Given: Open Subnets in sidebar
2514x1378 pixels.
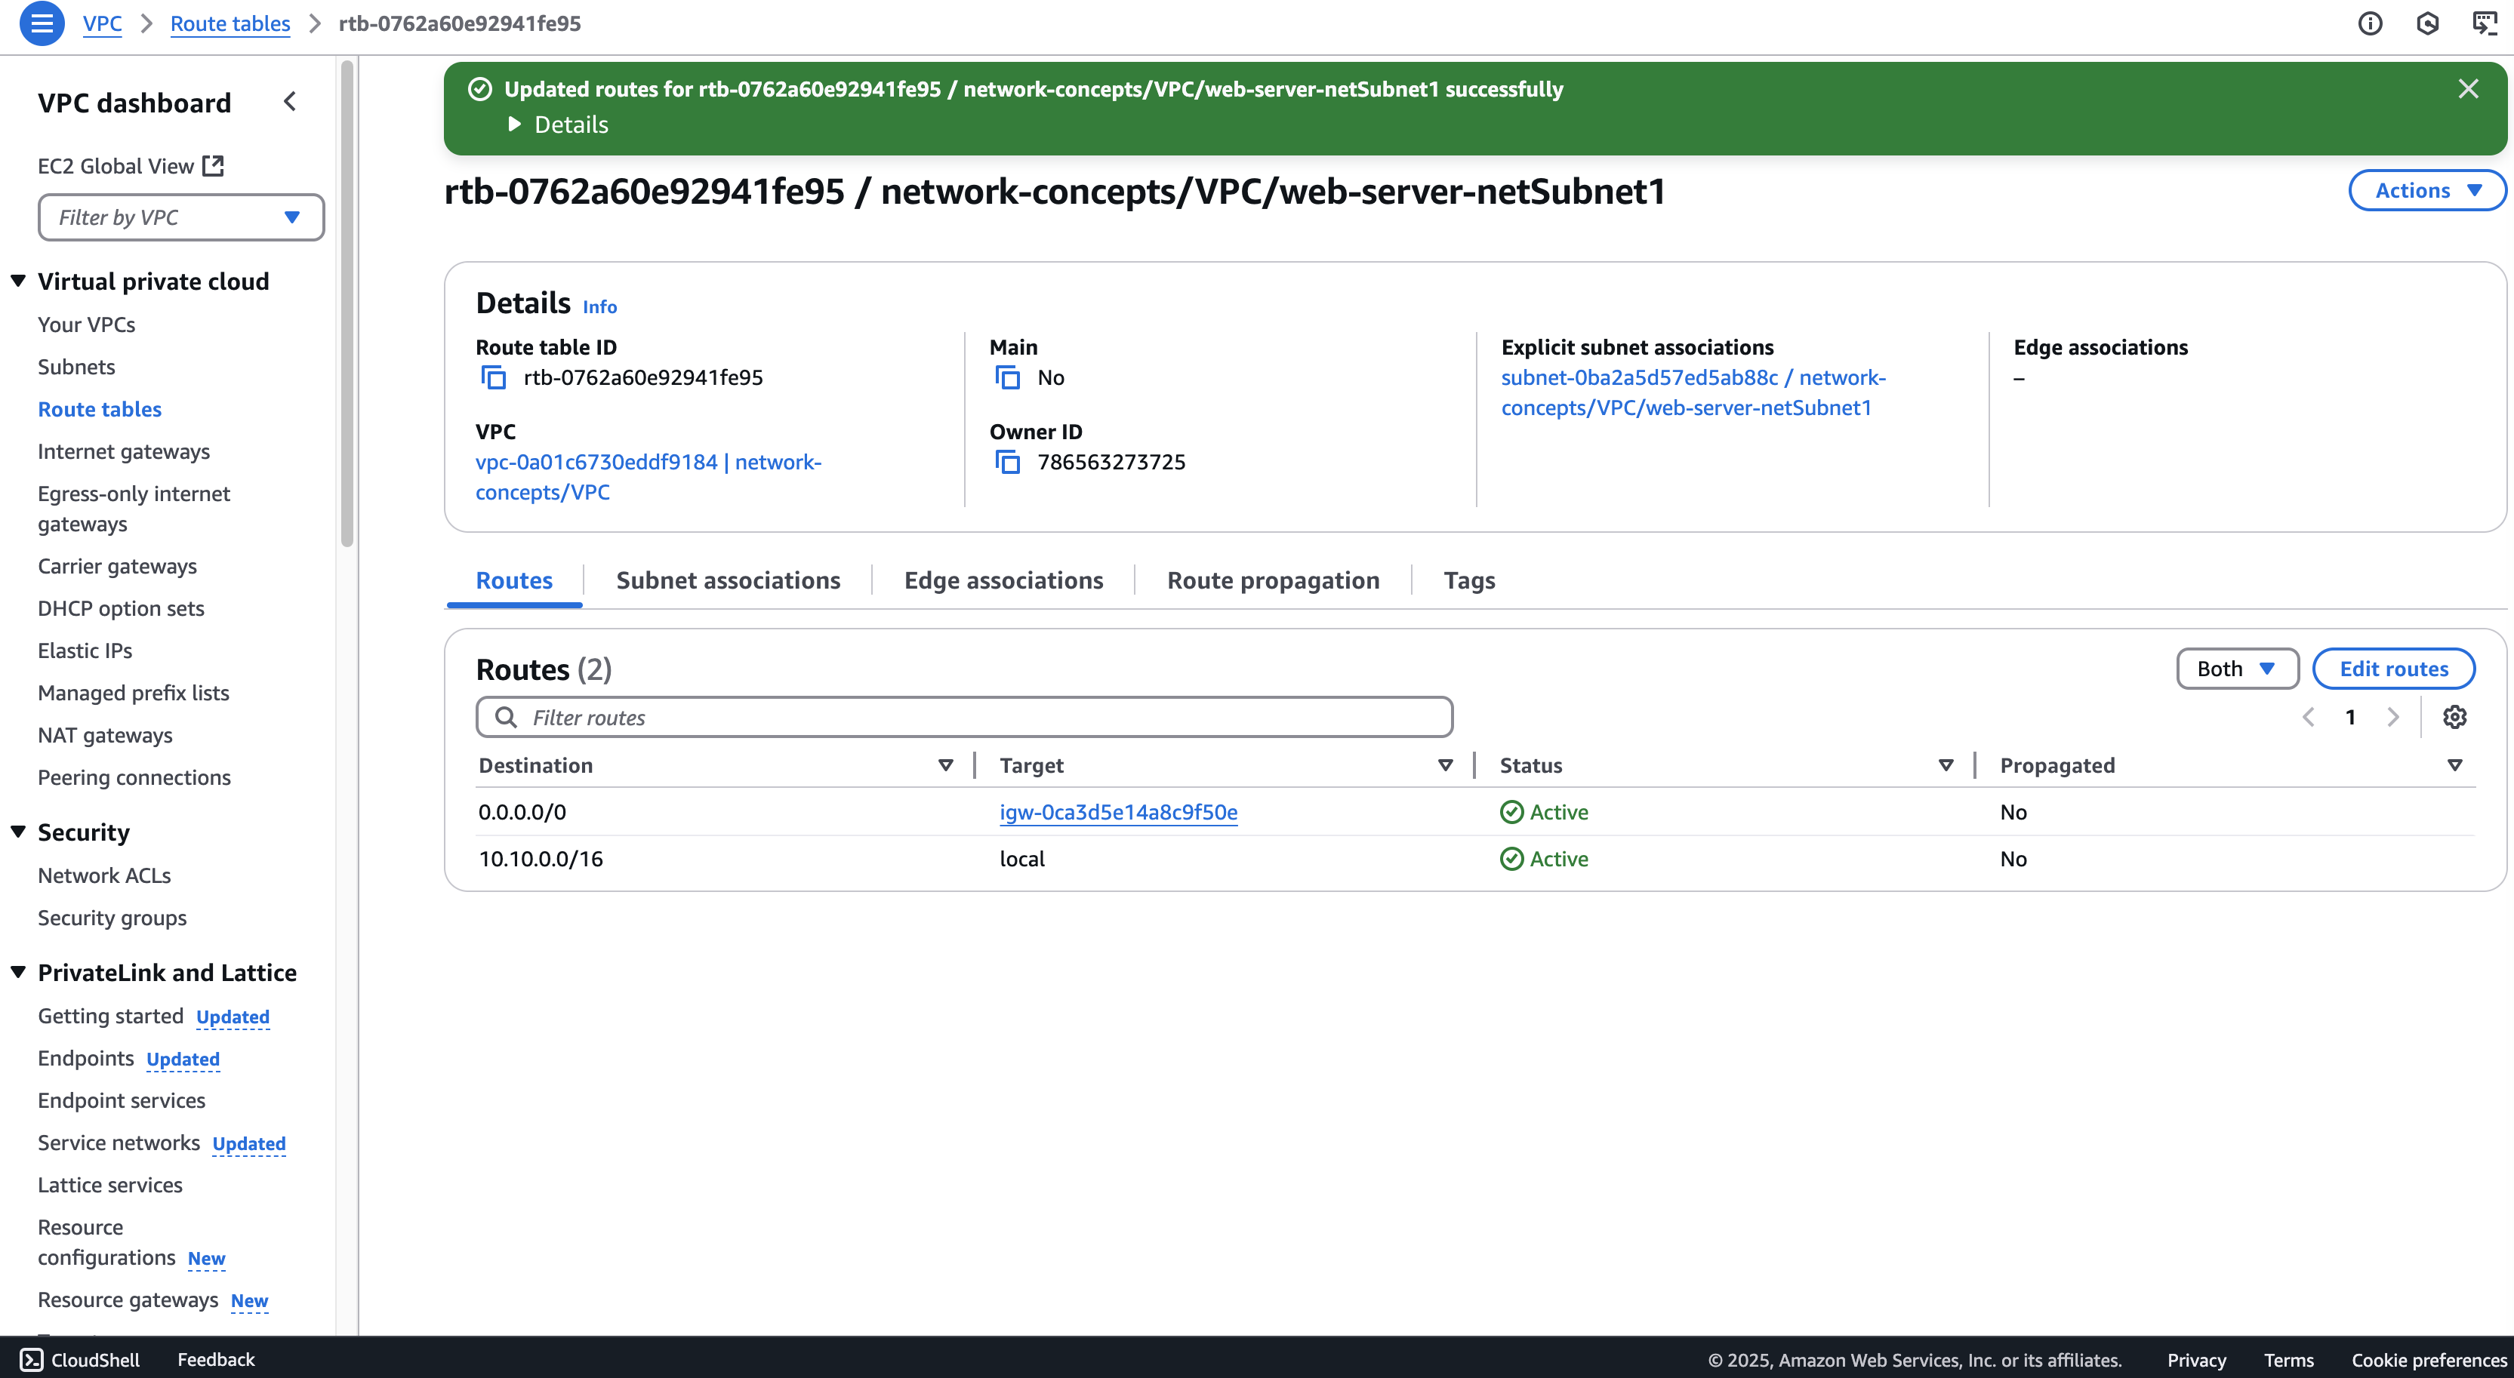Looking at the screenshot, I should (76, 367).
